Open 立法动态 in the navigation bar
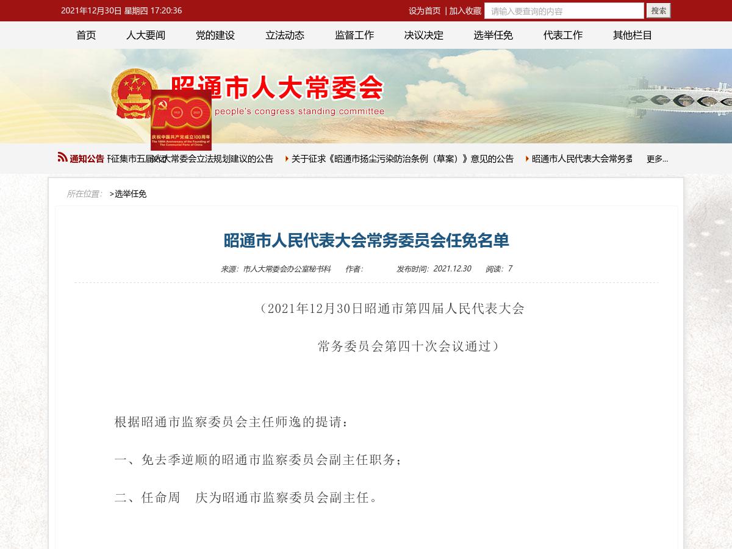Image resolution: width=732 pixels, height=549 pixels. pyautogui.click(x=285, y=35)
